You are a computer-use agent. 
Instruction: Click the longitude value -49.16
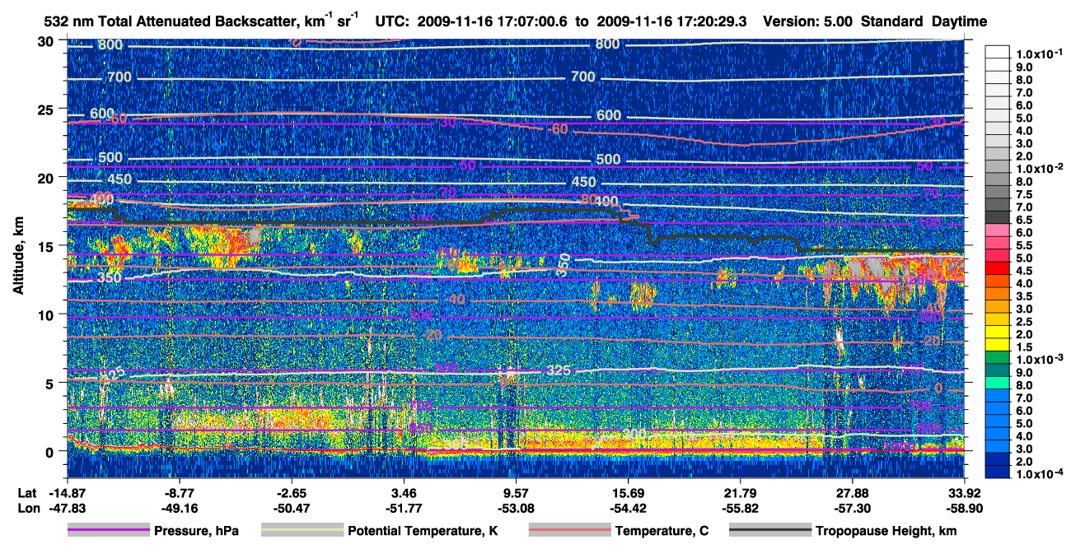pos(179,509)
